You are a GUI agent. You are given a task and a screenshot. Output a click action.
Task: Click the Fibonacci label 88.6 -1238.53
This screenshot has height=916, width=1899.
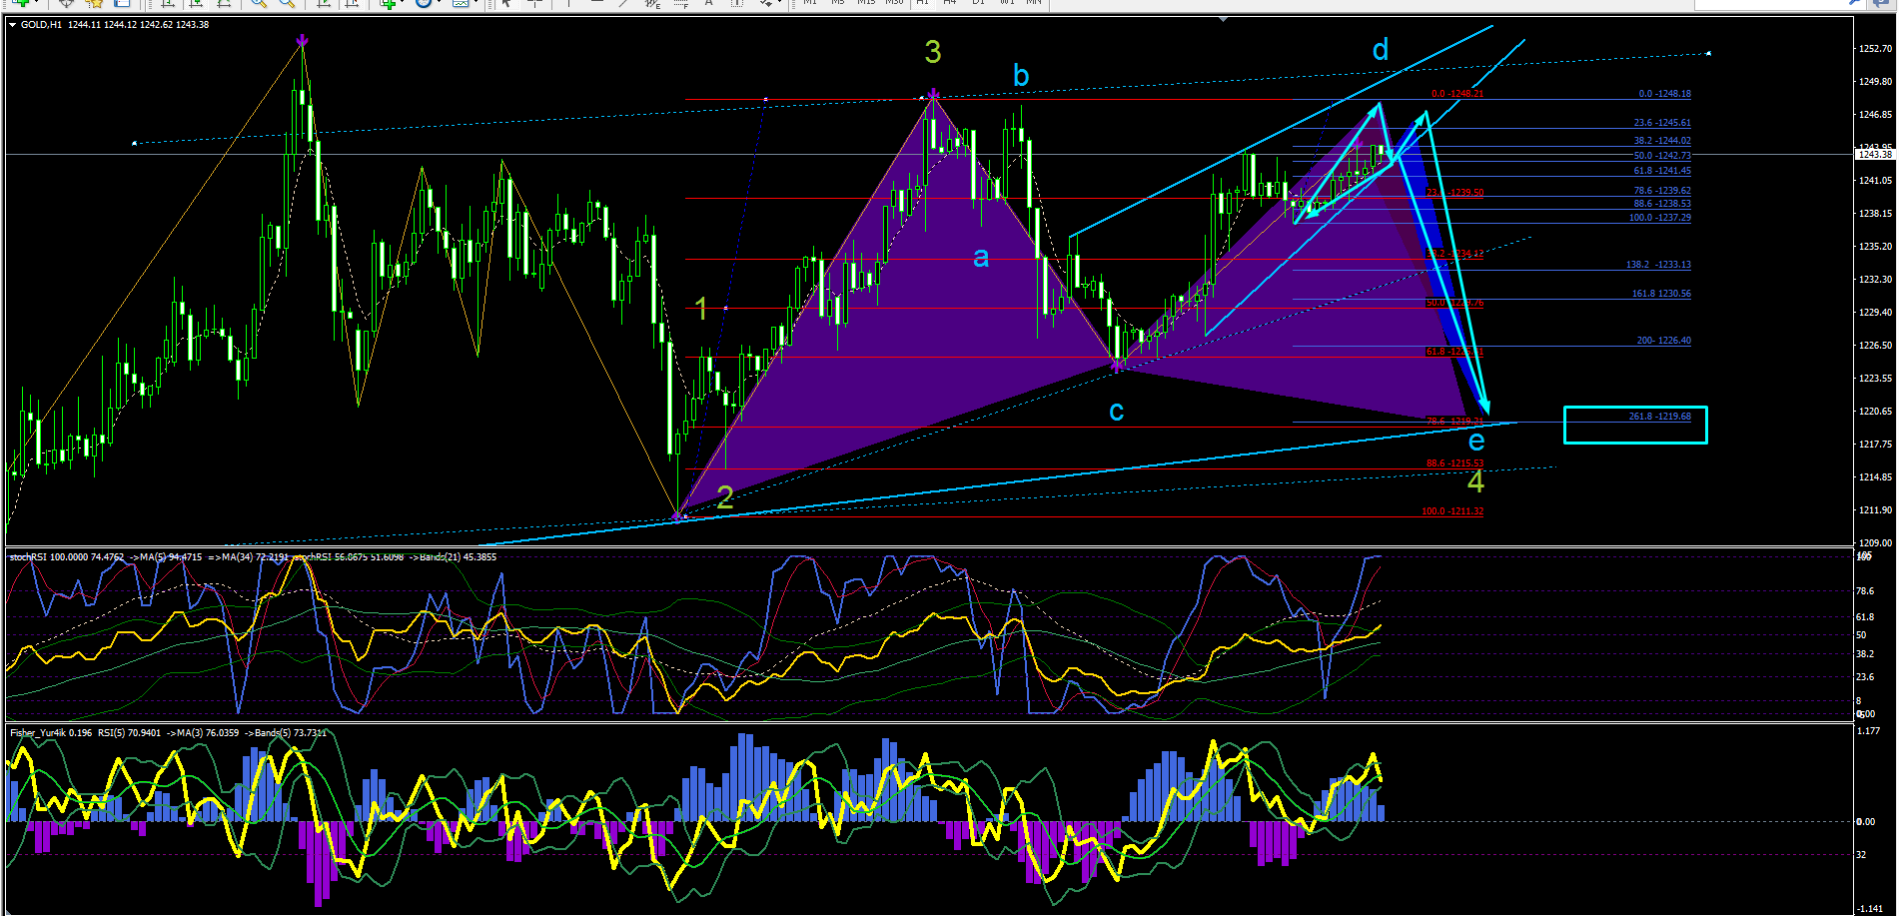click(1662, 204)
